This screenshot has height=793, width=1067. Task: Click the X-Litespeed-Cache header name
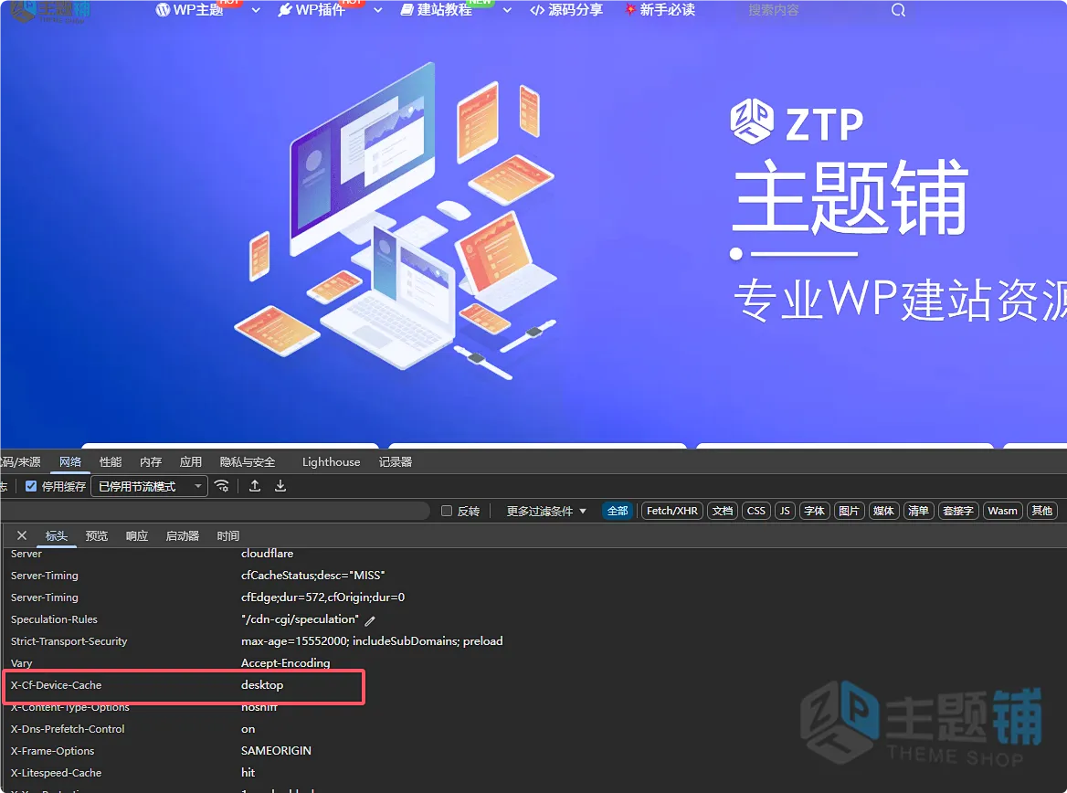56,773
